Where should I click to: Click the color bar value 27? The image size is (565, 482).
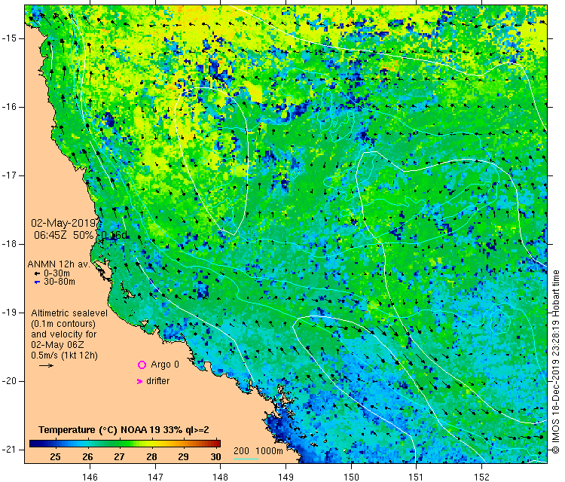pyautogui.click(x=119, y=457)
